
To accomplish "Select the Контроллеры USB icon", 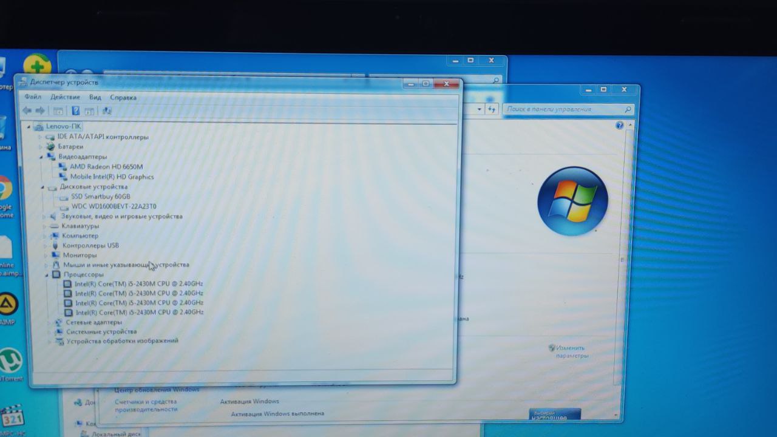I will (x=55, y=245).
